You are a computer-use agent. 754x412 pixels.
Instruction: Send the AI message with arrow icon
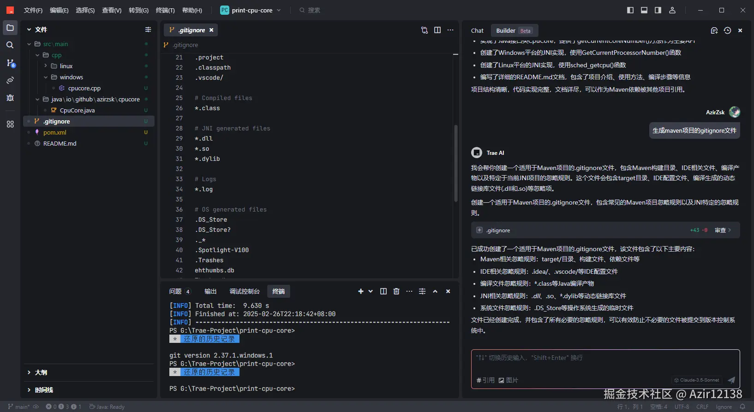tap(731, 380)
